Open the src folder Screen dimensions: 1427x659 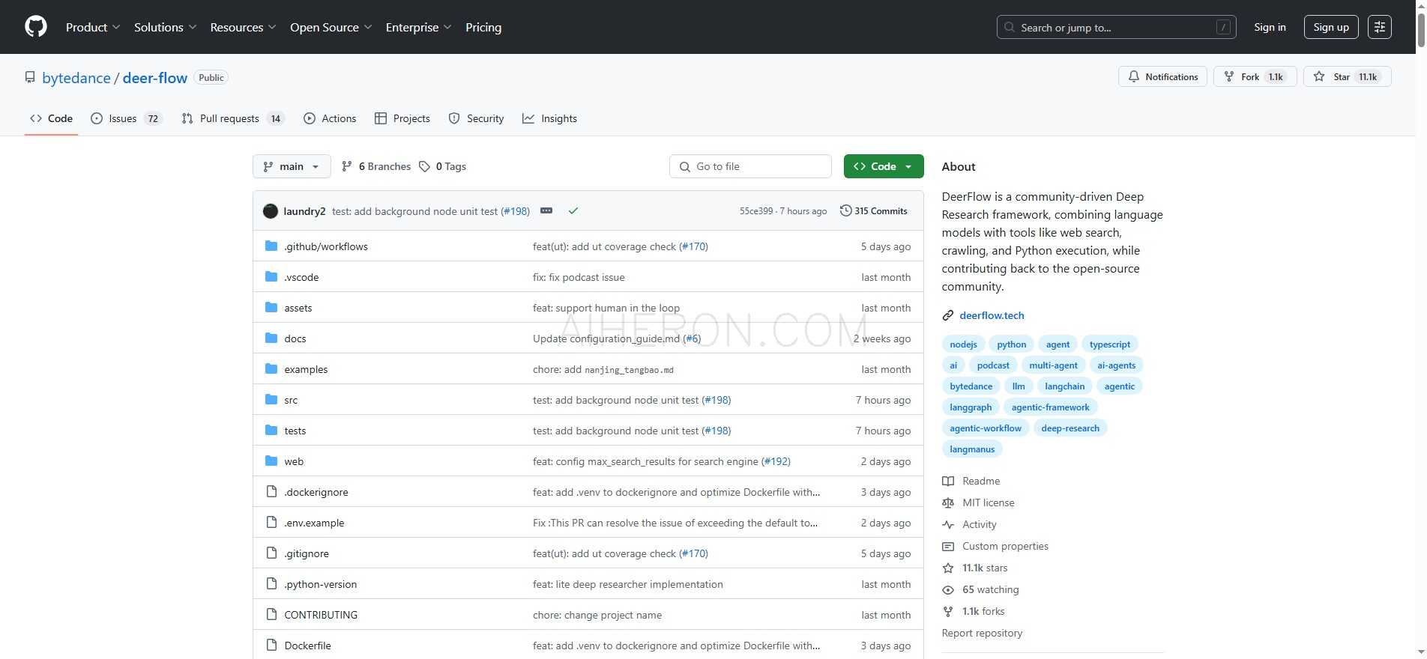(291, 400)
